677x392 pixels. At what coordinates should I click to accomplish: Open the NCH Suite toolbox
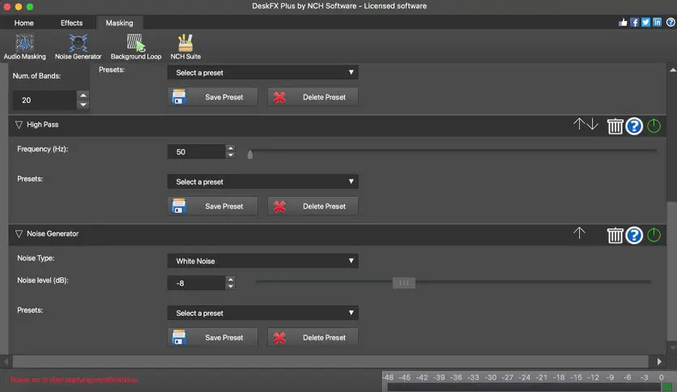point(185,47)
